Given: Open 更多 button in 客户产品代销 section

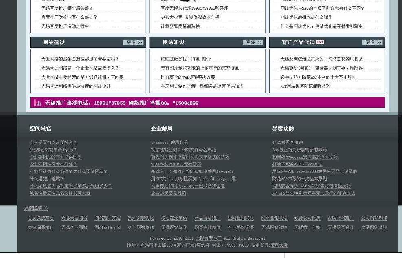Looking at the screenshot, I should [373, 42].
